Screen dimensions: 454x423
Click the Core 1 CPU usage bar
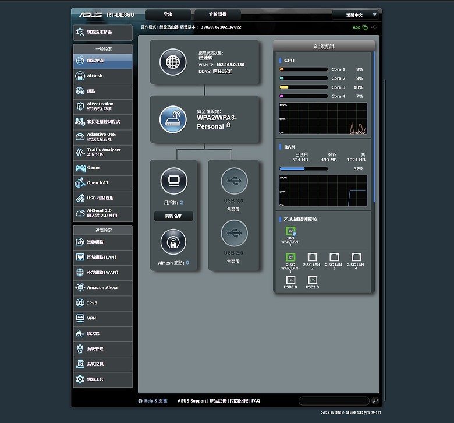(x=303, y=69)
